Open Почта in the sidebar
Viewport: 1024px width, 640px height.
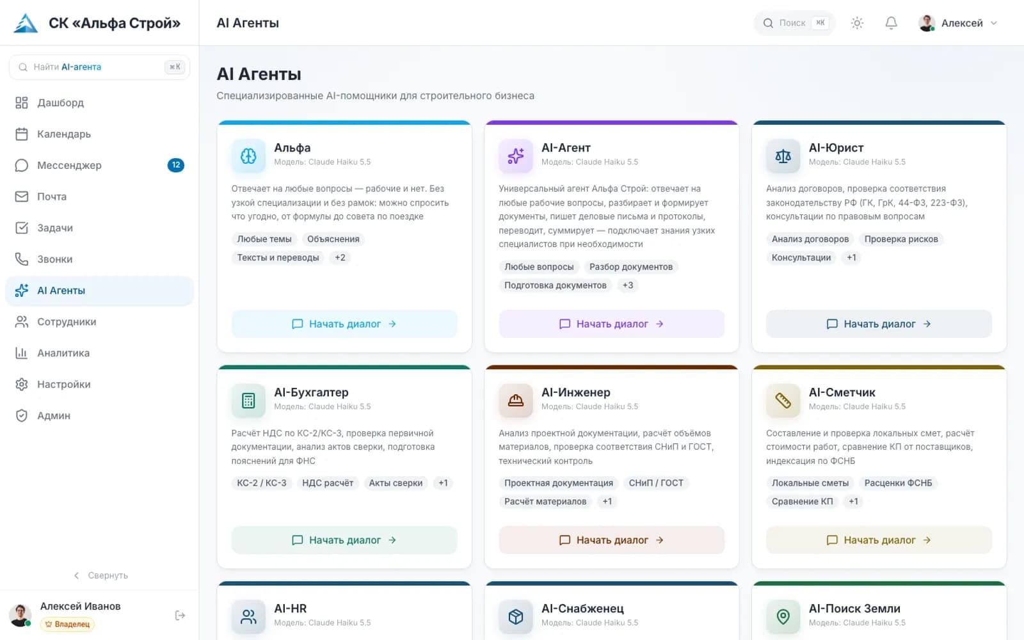(99, 196)
